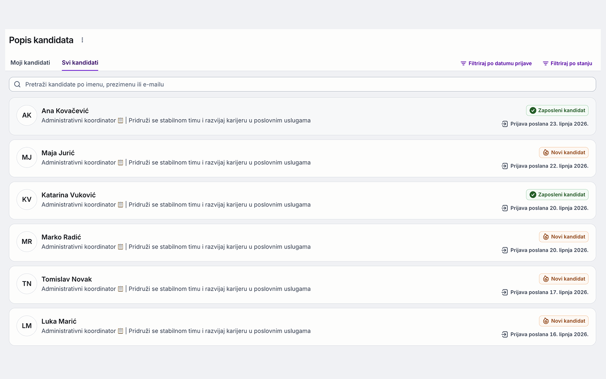
Task: Click 'Prijava poslana 20. lipnja 2026.' in Marko Radić's row
Action: point(549,250)
